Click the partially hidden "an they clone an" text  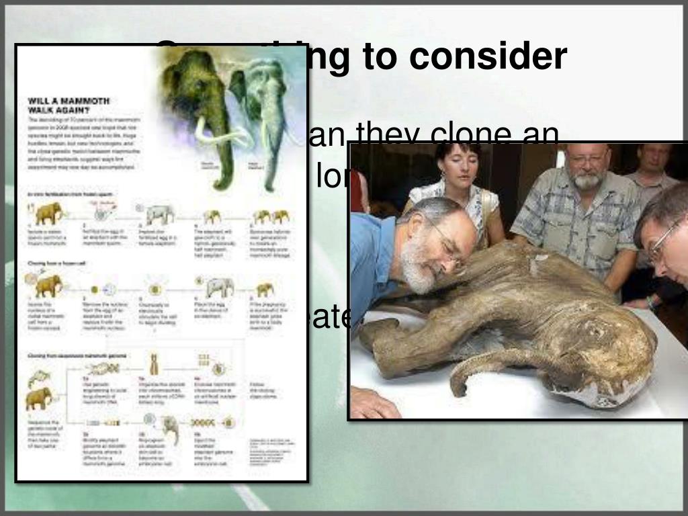pyautogui.click(x=433, y=134)
